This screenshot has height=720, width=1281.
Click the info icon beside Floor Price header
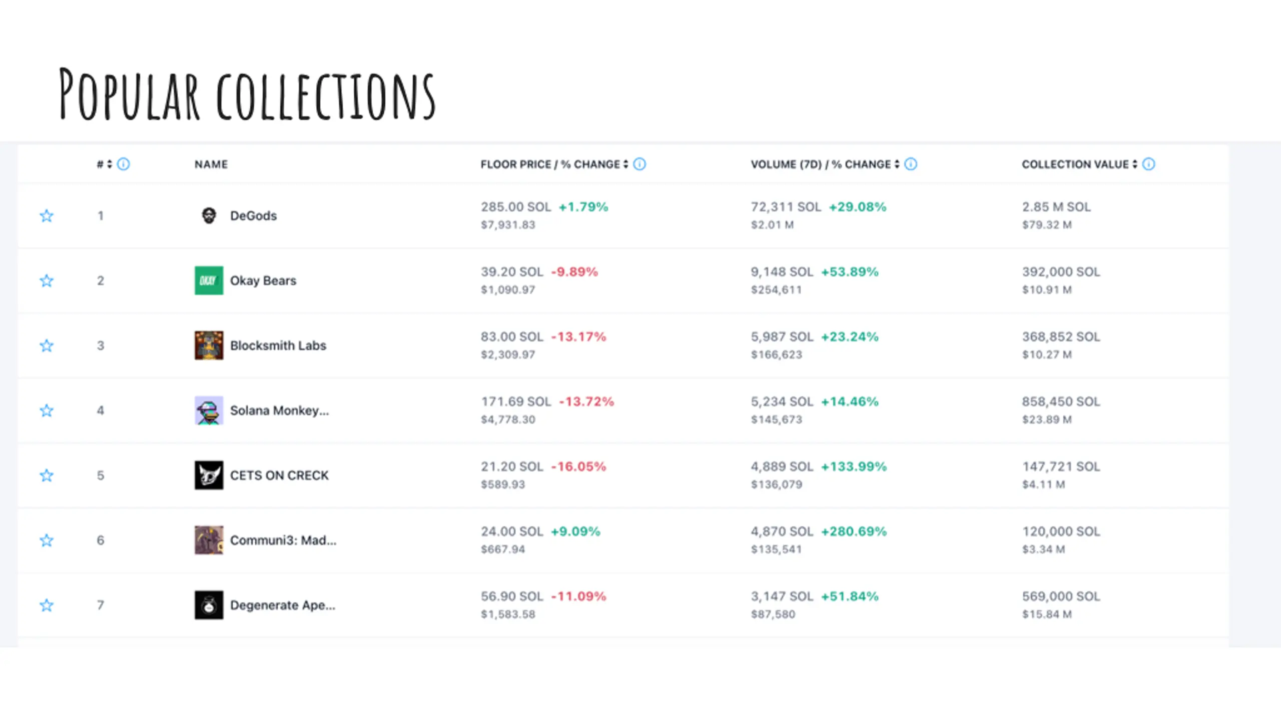coord(639,164)
